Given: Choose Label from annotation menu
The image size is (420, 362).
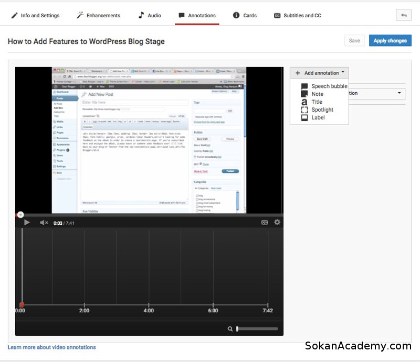Looking at the screenshot, I should 312,117.
